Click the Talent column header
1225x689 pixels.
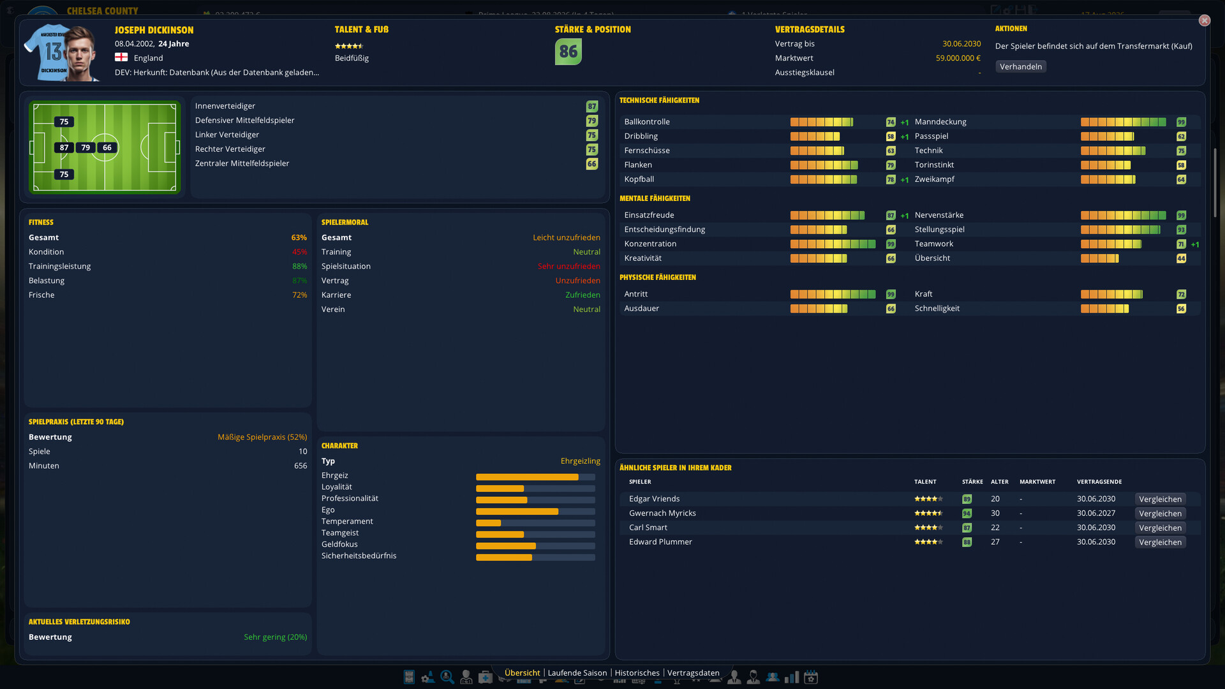pos(925,482)
